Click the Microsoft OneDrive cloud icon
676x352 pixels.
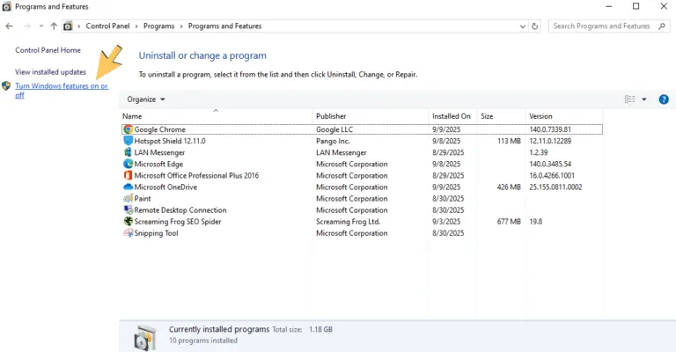click(128, 187)
